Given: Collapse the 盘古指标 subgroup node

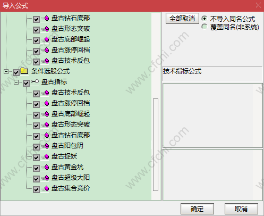Looking at the screenshot, I should pyautogui.click(x=16, y=82).
